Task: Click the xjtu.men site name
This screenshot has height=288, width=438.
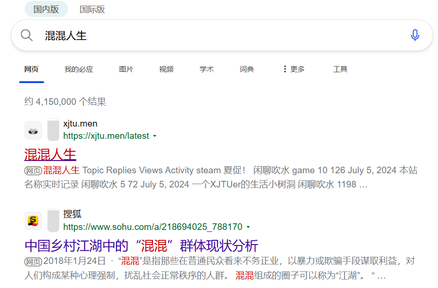Action: point(80,124)
